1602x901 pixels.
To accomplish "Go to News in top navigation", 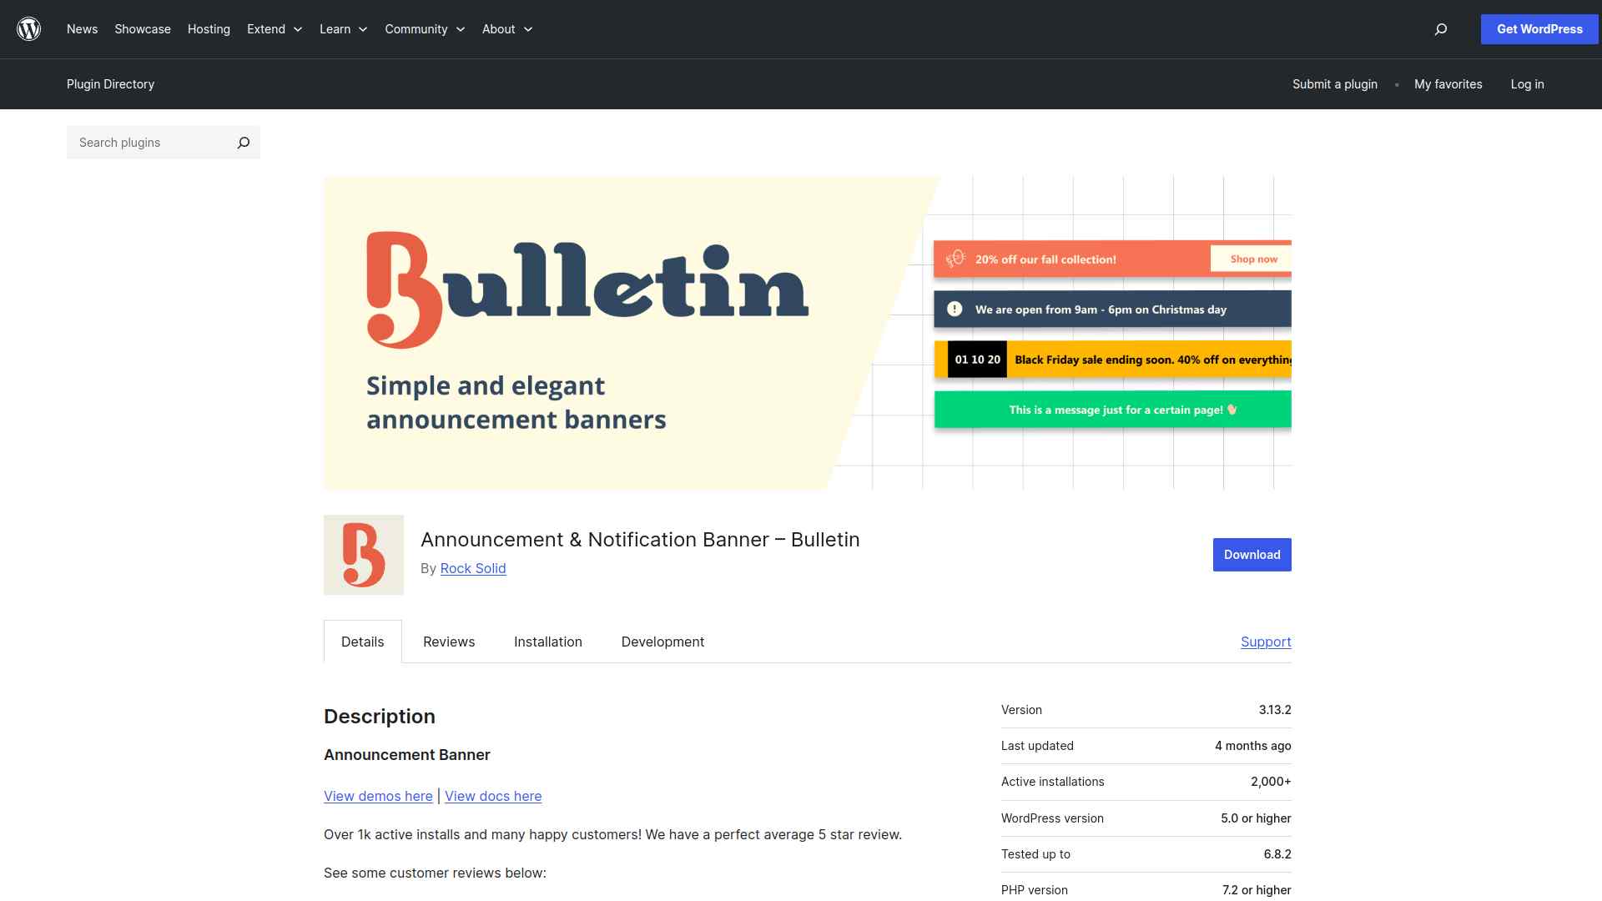I will coord(82,29).
